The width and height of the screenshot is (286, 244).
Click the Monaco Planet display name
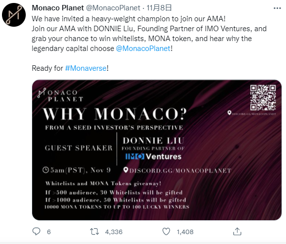58,8
